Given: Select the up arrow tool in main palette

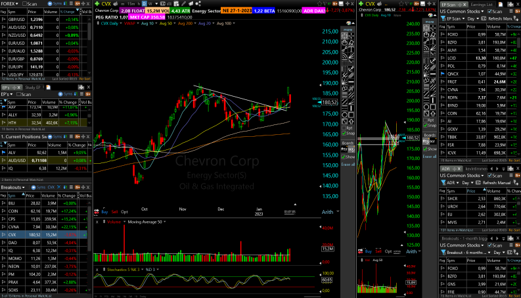Looking at the screenshot, I should pyautogui.click(x=351, y=122).
